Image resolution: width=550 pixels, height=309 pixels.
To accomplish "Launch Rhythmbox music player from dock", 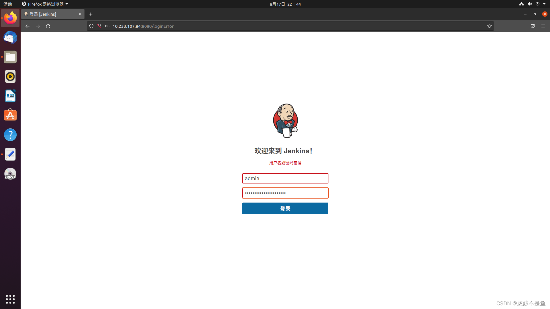I will click(x=10, y=76).
